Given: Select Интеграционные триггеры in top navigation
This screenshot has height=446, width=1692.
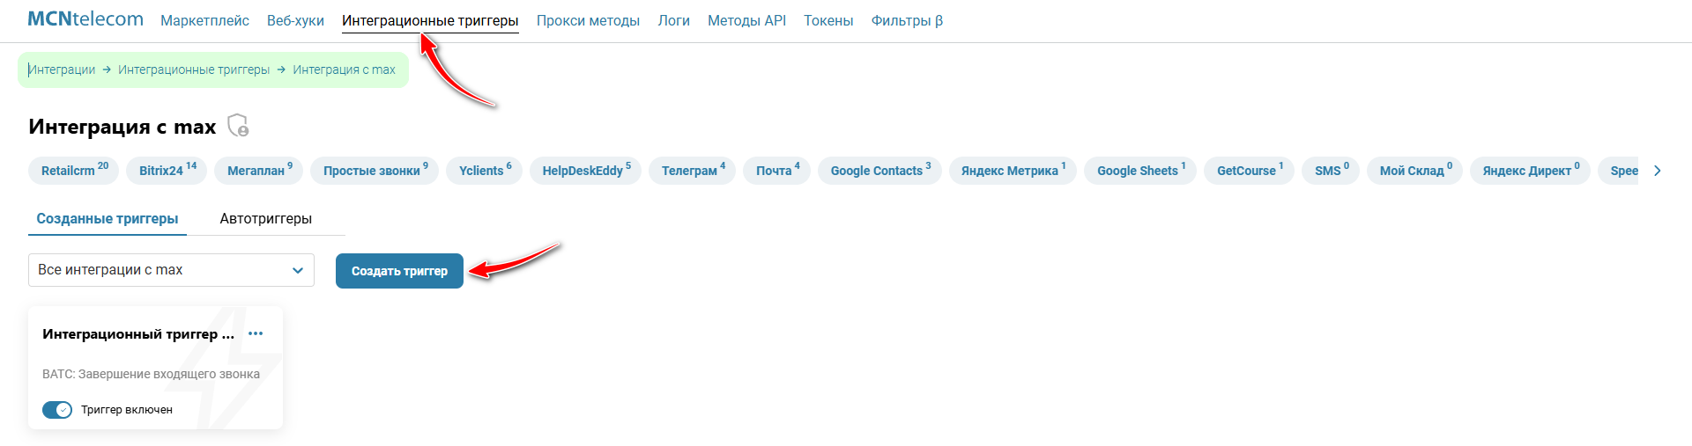Looking at the screenshot, I should pos(430,20).
